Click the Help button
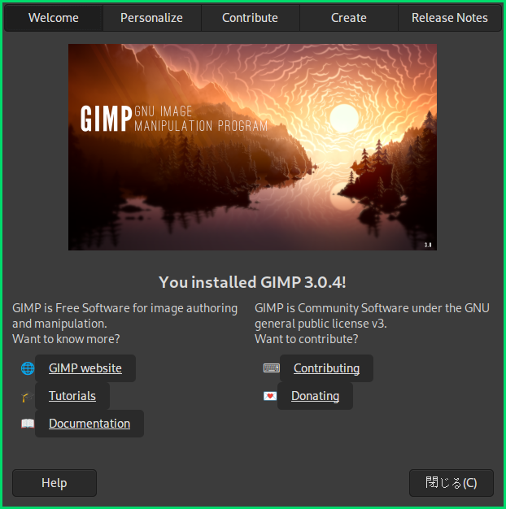The height and width of the screenshot is (509, 506). point(55,483)
